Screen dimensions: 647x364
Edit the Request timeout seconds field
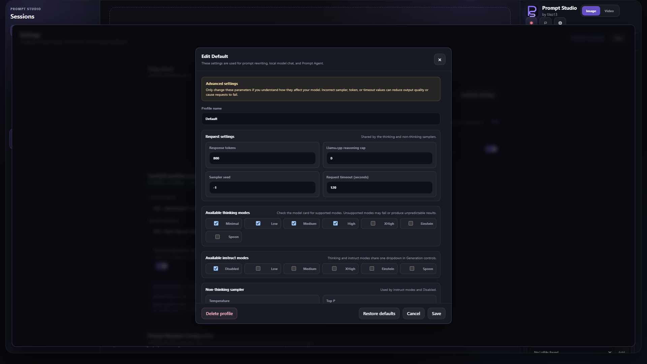[x=379, y=187]
